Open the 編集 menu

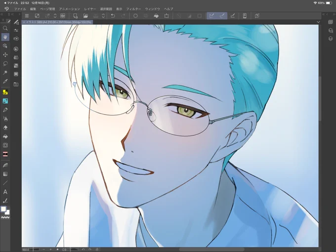point(33,9)
